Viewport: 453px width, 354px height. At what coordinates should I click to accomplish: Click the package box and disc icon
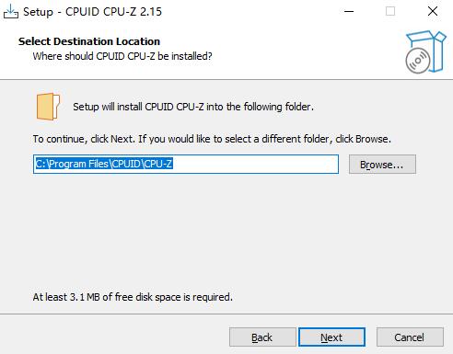point(425,51)
